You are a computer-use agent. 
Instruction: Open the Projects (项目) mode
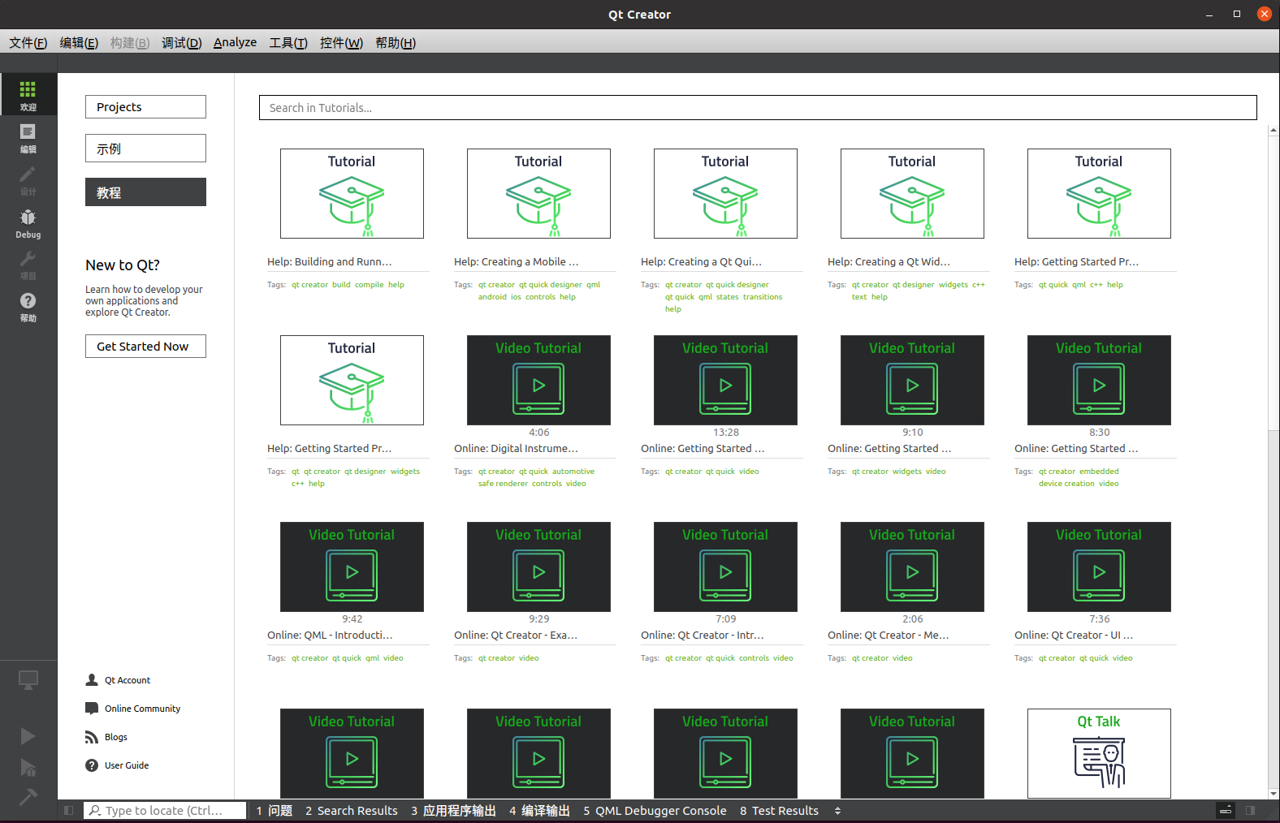pyautogui.click(x=28, y=264)
